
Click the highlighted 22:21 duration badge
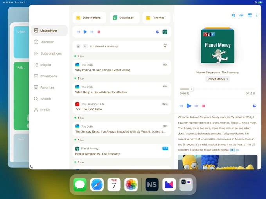(165, 148)
